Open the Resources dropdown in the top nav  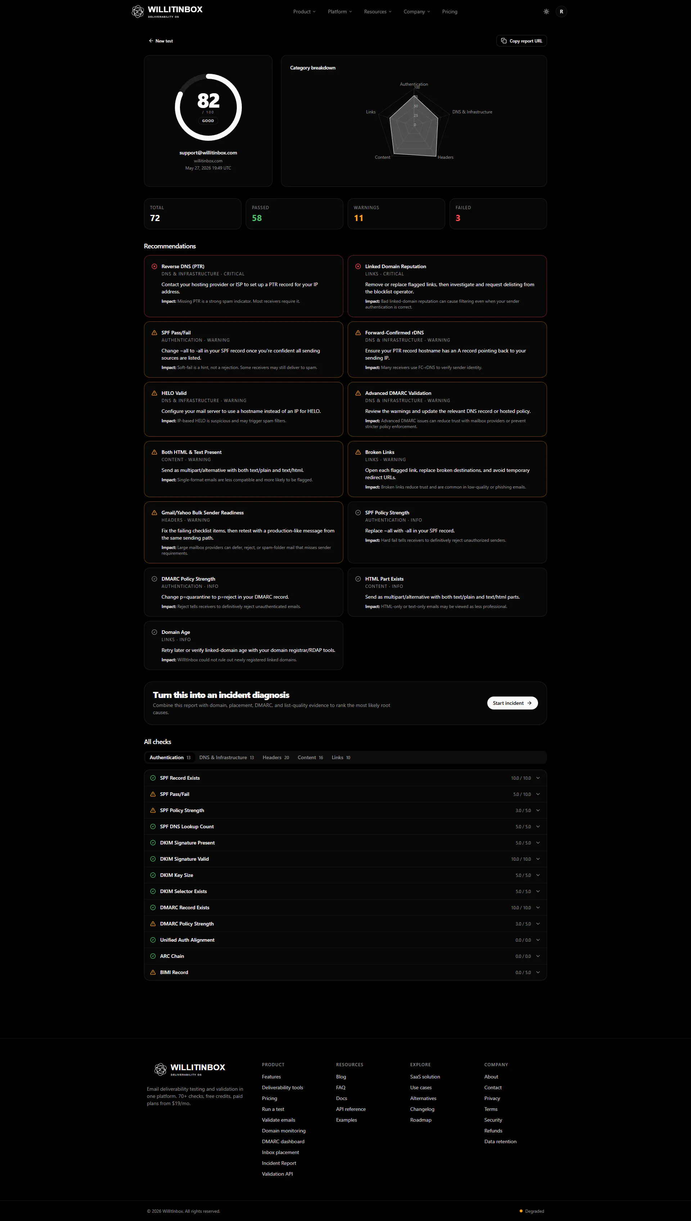click(x=378, y=12)
